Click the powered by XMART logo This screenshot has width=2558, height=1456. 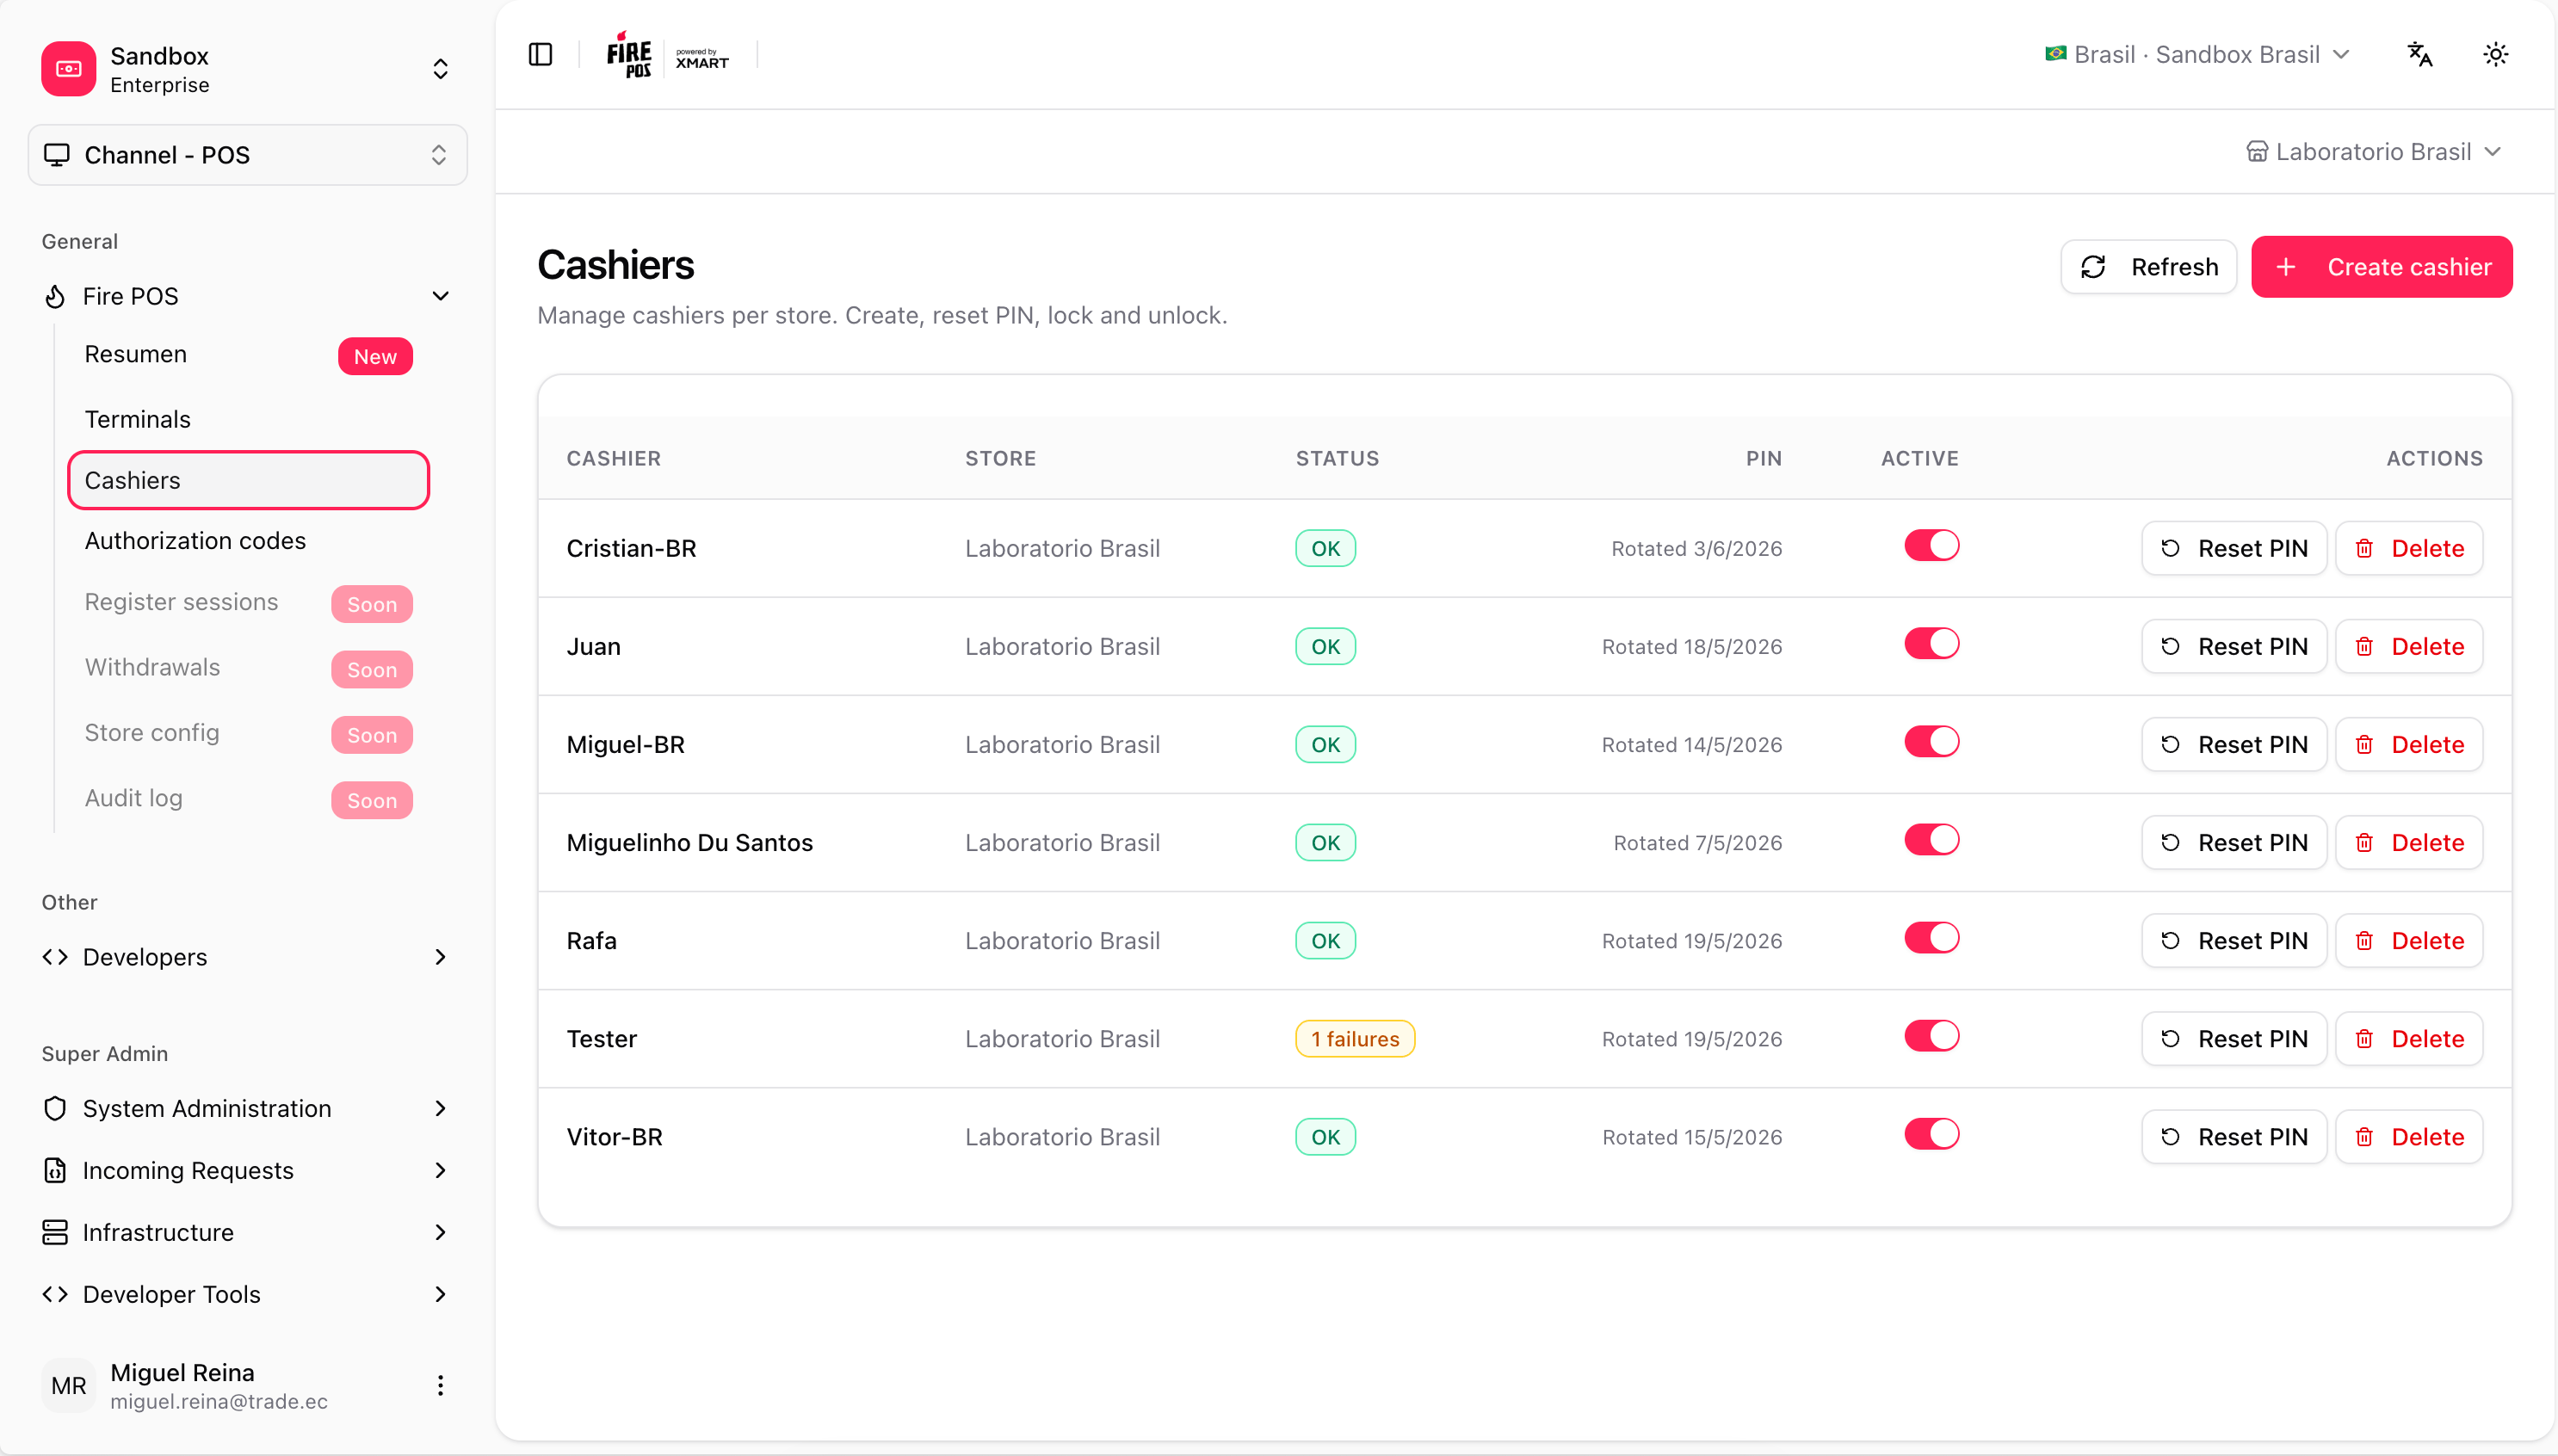702,58
